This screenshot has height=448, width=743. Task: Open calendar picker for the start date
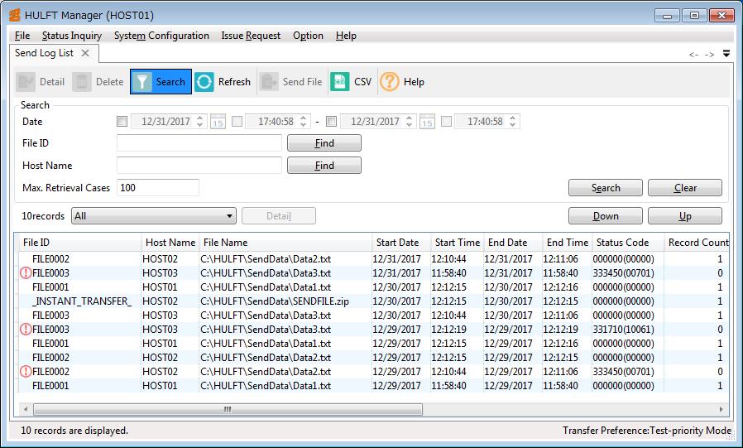point(218,122)
